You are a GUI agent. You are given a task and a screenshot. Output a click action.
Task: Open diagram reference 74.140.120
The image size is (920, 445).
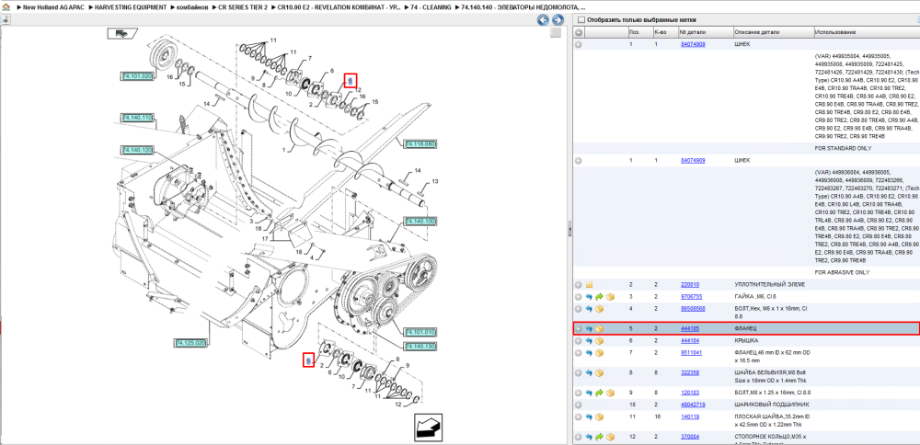coord(137,151)
